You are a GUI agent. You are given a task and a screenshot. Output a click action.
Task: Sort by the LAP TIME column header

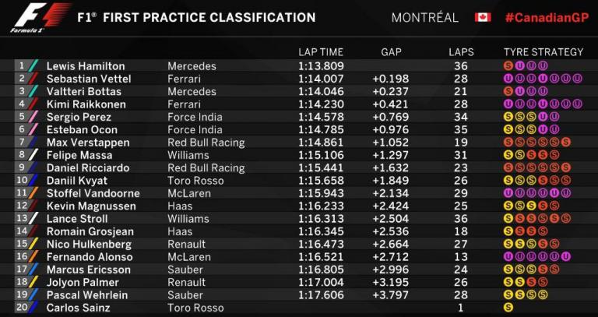[321, 52]
